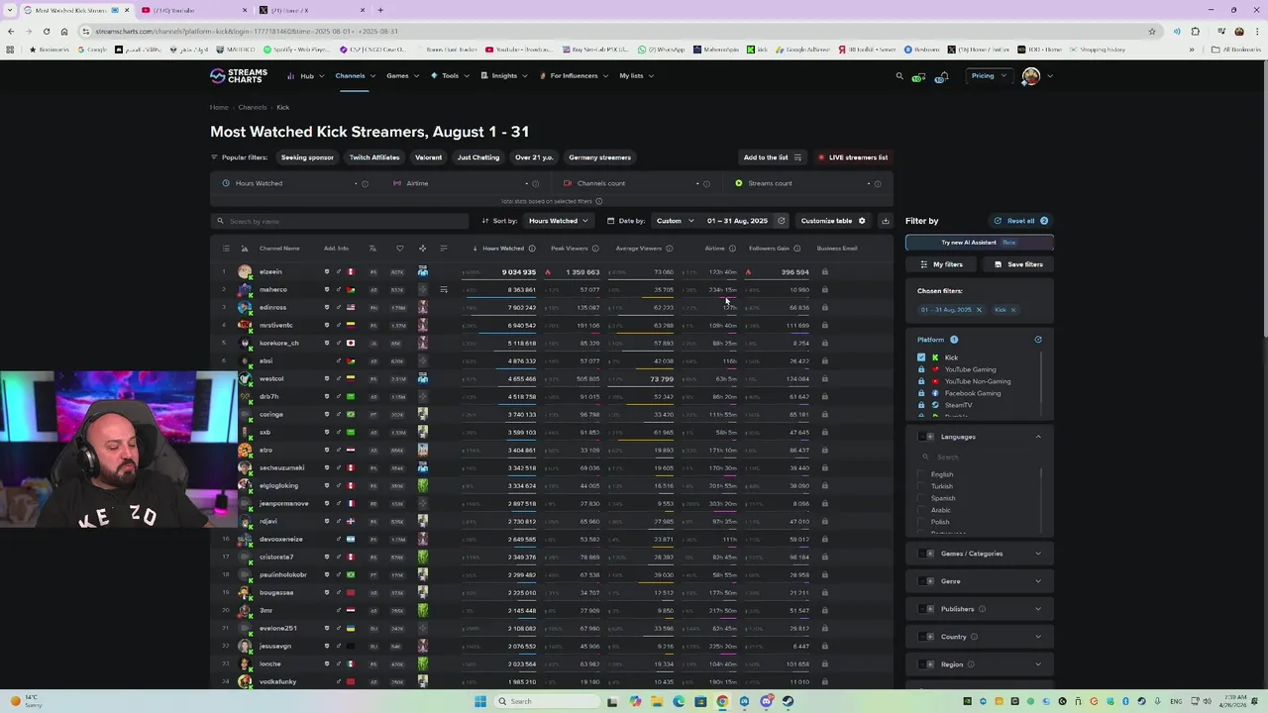The height and width of the screenshot is (713, 1268).
Task: Open the Tools navigation menu
Action: click(x=450, y=76)
